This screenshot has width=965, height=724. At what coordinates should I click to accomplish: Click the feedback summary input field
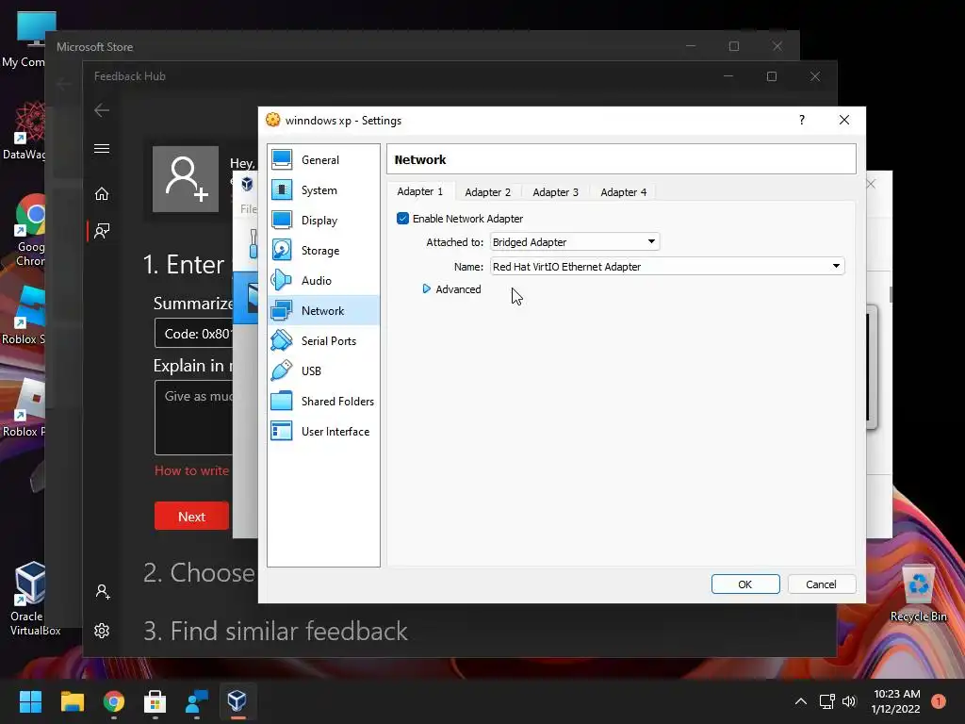pos(194,334)
